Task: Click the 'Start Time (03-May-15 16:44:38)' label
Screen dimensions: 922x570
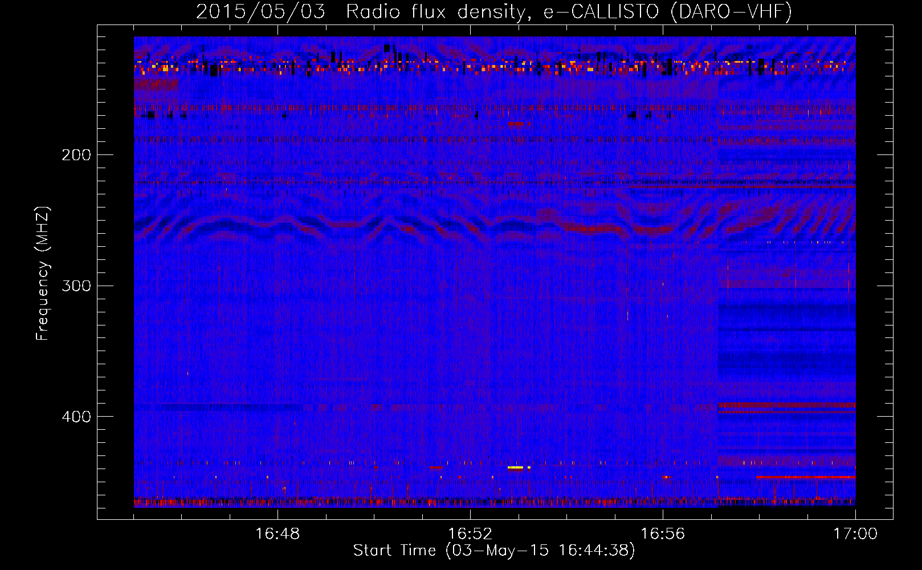Action: point(494,551)
